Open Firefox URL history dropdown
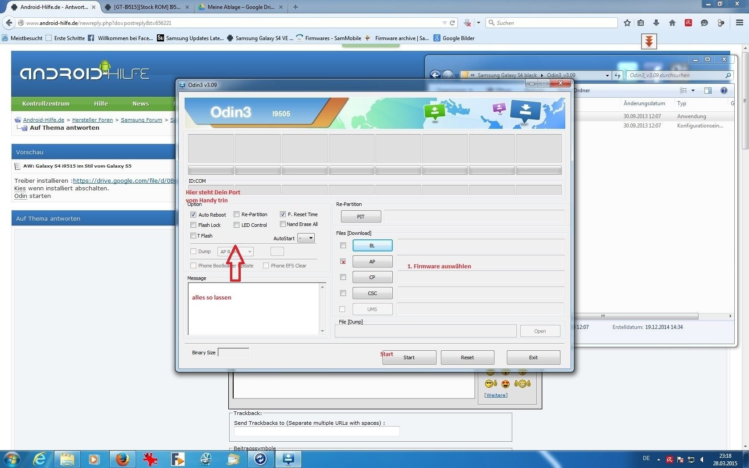 (444, 23)
